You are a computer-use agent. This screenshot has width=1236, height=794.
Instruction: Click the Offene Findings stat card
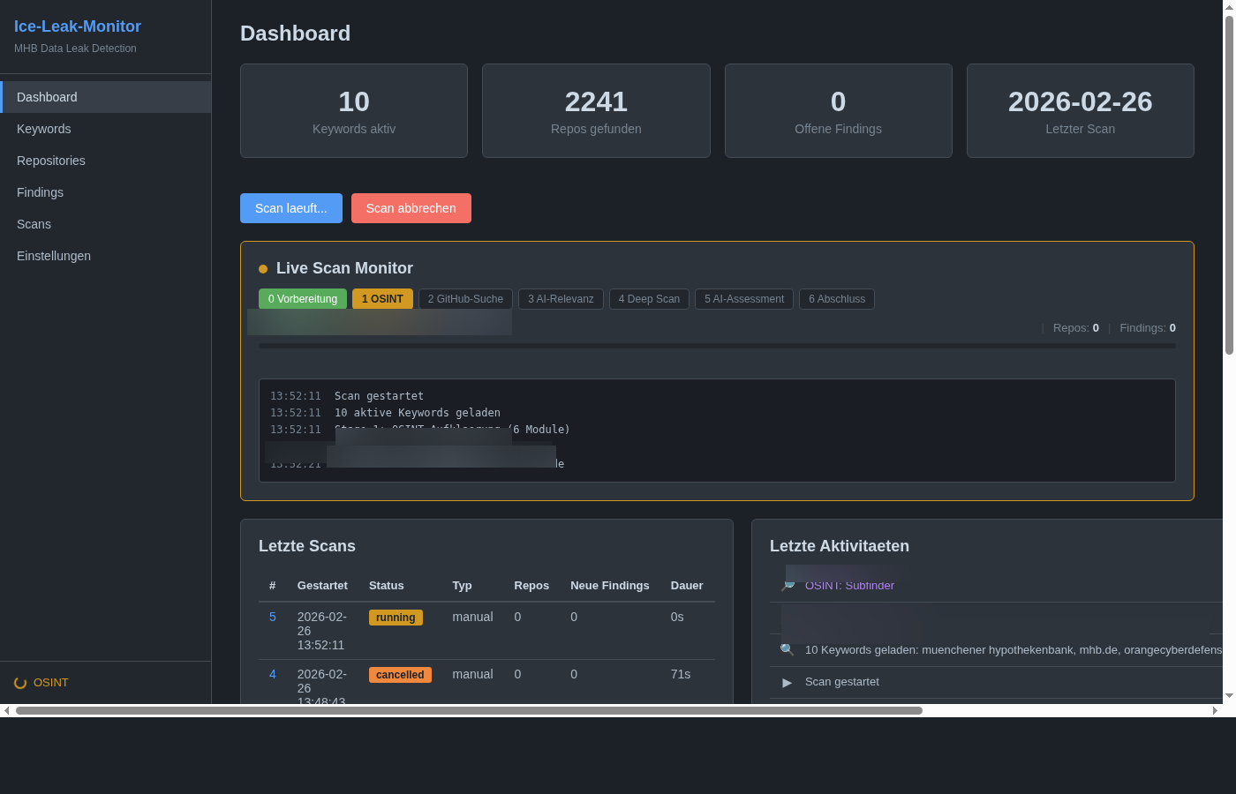coord(839,111)
